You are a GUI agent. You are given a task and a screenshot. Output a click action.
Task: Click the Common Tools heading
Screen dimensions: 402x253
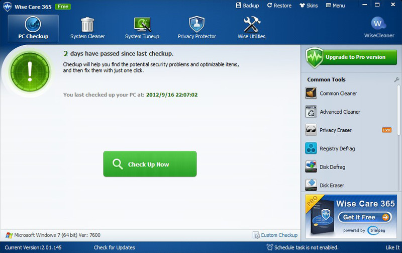click(326, 79)
